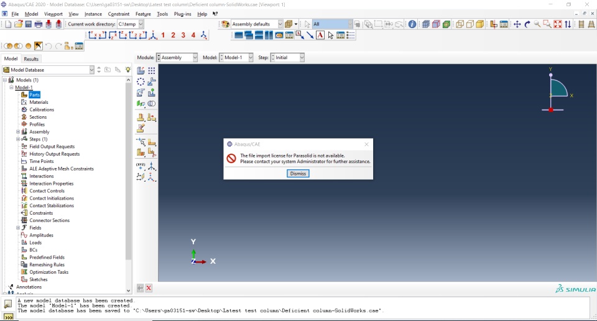Click the merge/cut instances tool icon
Screen dimensions: 597x321
(x=152, y=103)
